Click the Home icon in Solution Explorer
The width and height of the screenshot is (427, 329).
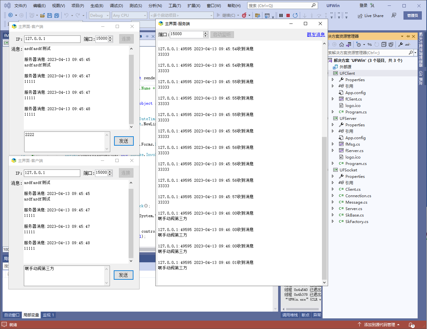click(x=342, y=44)
